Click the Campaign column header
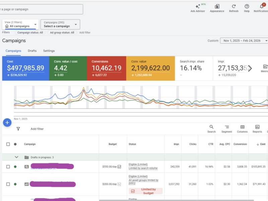Screen dimensions: 268x201 coord(30,144)
